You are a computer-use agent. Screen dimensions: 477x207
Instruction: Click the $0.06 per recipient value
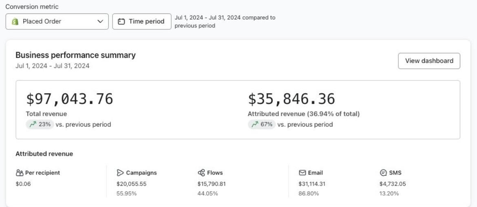23,184
